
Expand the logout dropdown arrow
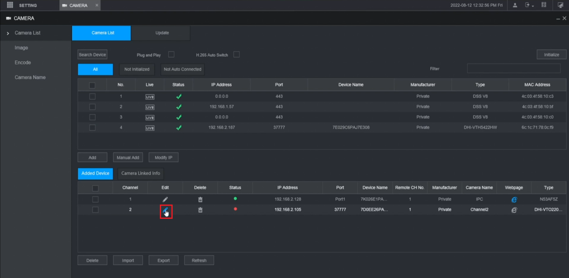coord(532,6)
